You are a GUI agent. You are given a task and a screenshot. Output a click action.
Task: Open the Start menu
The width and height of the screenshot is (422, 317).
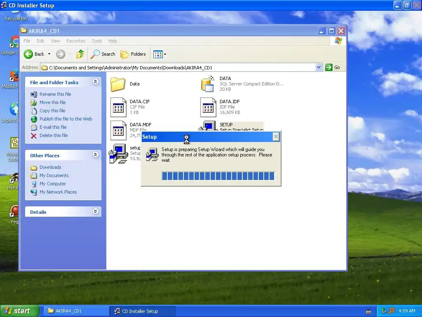point(20,311)
